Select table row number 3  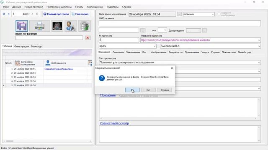click(x=47, y=77)
